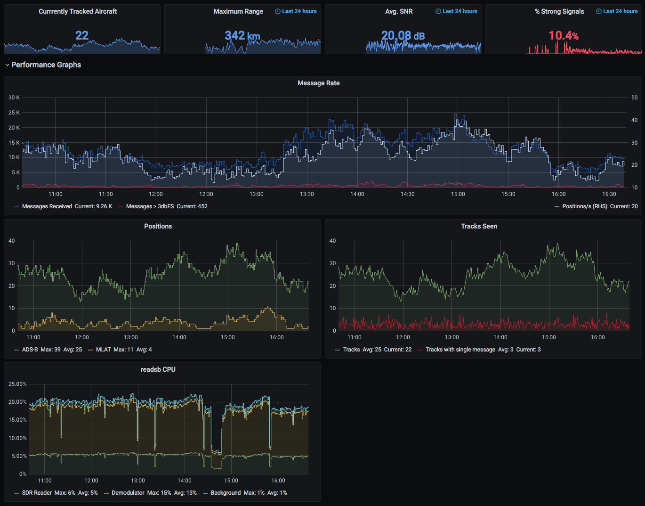Viewport: 645px width, 506px height.
Task: Open the Tracks Seen panel title menu
Action: pos(479,226)
